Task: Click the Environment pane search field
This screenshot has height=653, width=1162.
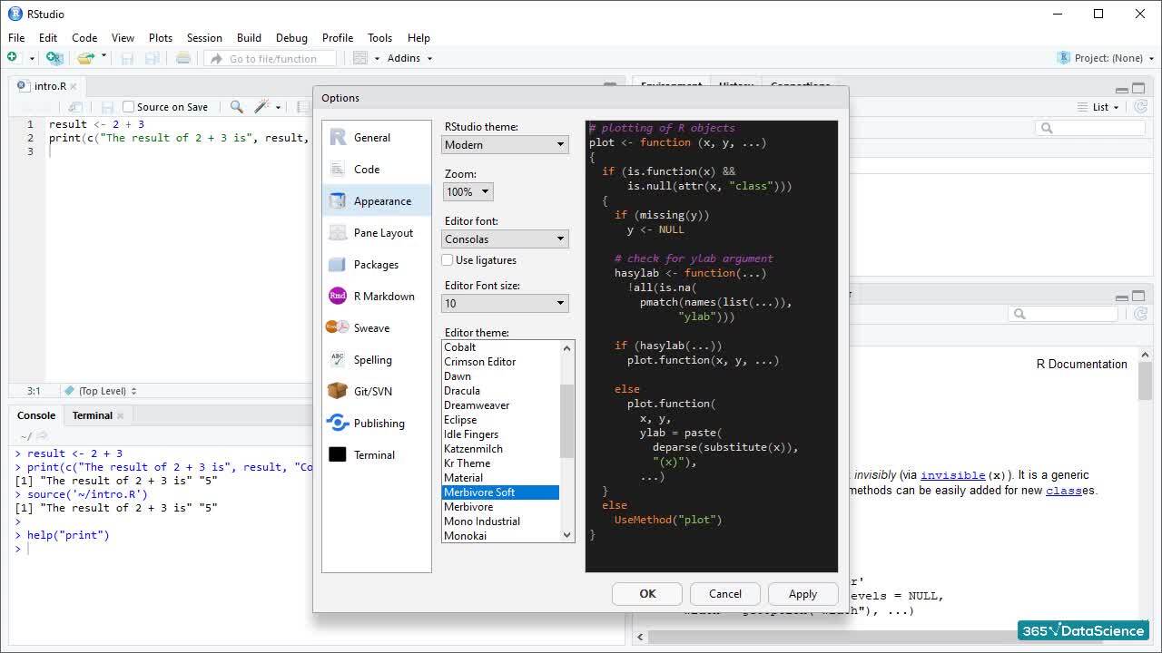Action: pyautogui.click(x=1092, y=128)
